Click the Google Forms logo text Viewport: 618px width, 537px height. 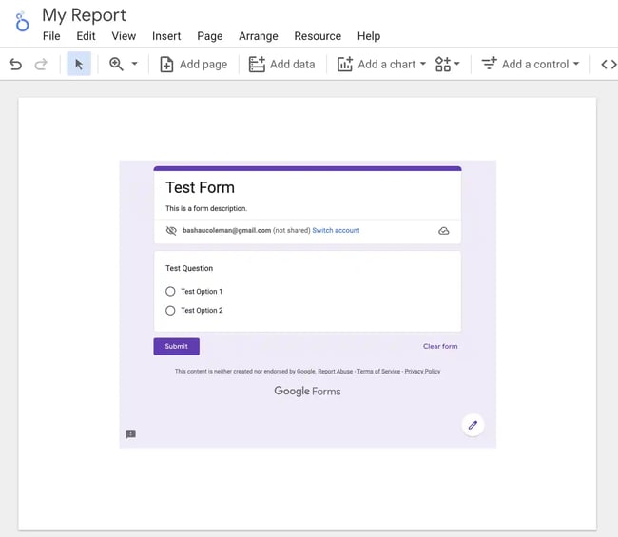(x=307, y=392)
